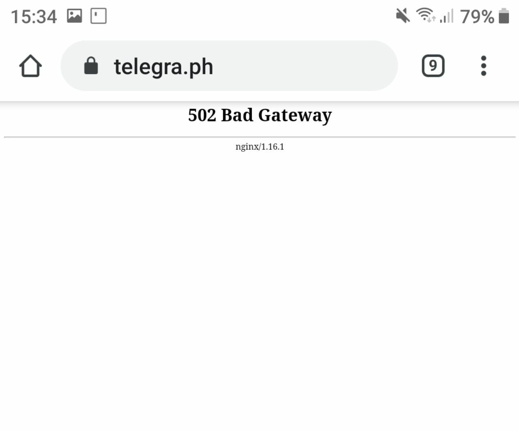Click the '502' error code number
The height and width of the screenshot is (431, 519).
point(202,115)
